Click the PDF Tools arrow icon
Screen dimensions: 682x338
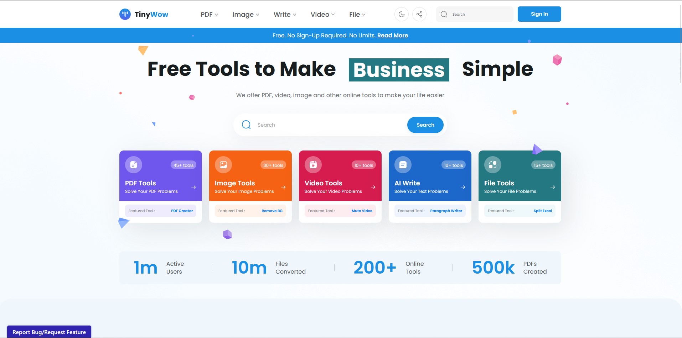click(193, 187)
